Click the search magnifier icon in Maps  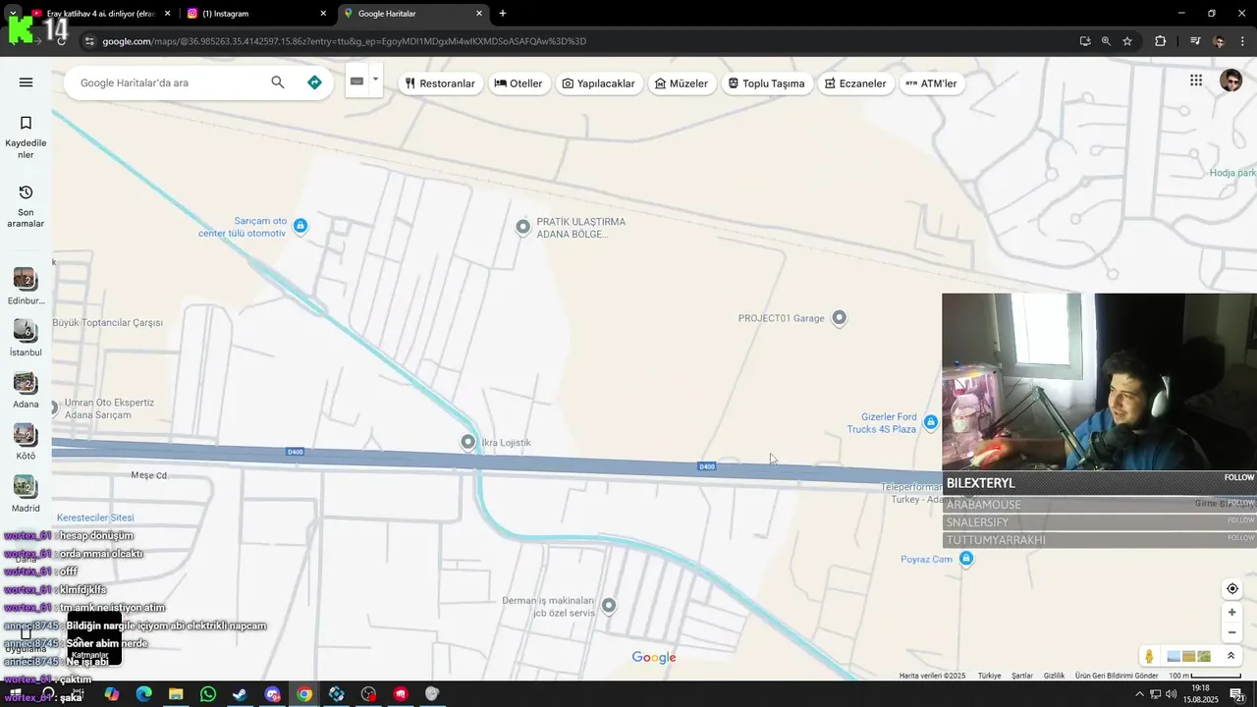pos(278,82)
